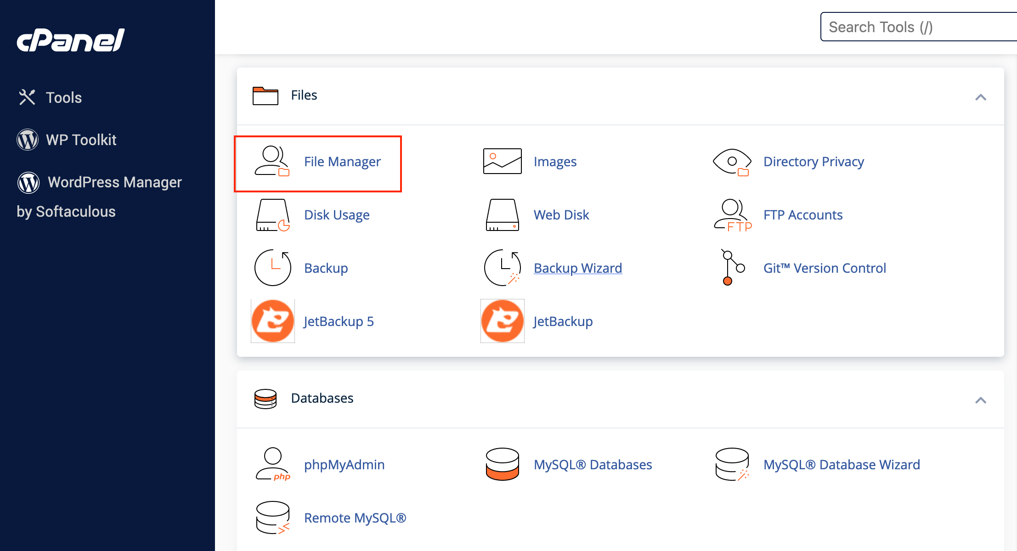Open the File Manager link
Image resolution: width=1017 pixels, height=551 pixels.
(342, 162)
